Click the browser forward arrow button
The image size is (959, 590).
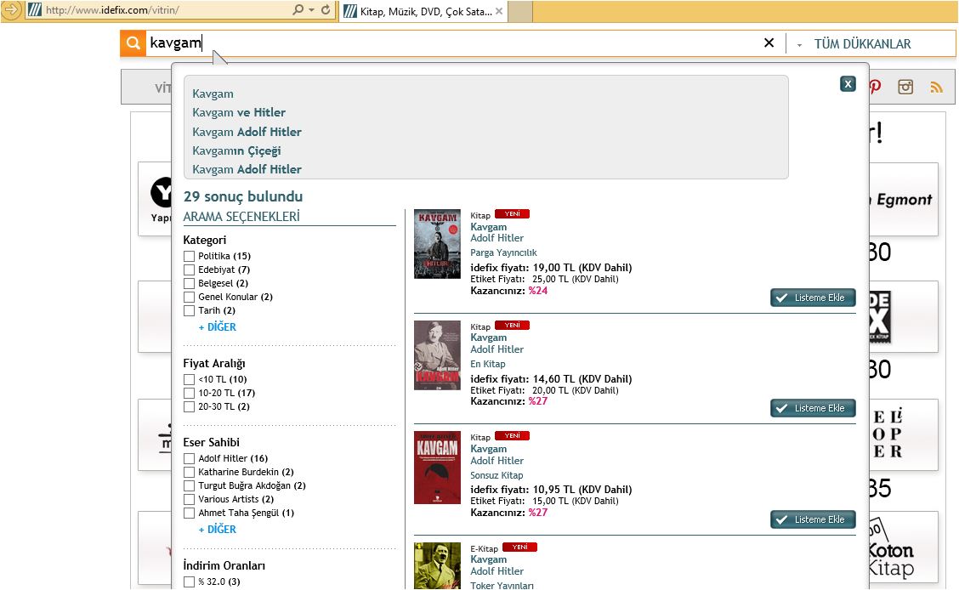pos(12,10)
